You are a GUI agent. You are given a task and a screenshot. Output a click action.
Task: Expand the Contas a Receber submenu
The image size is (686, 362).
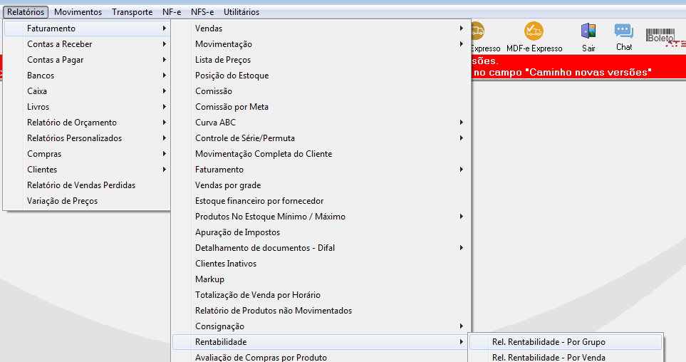[87, 44]
